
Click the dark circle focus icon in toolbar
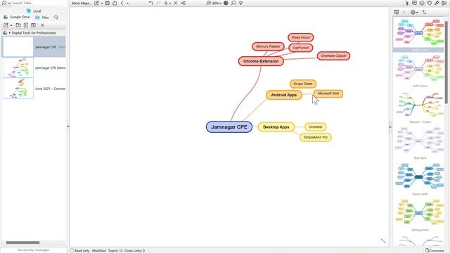point(226,3)
